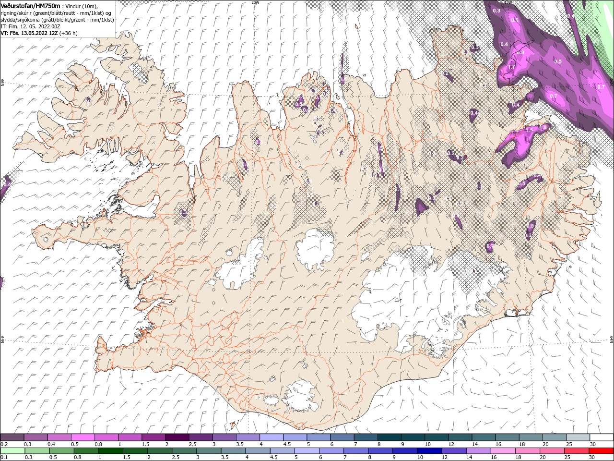Pick the light purple swatch between 14 and 16, bottom row
614x461 pixels.
(x=478, y=451)
